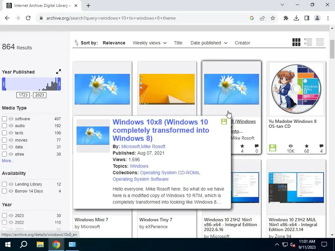
Task: Go back to previous page
Action: click(7, 18)
